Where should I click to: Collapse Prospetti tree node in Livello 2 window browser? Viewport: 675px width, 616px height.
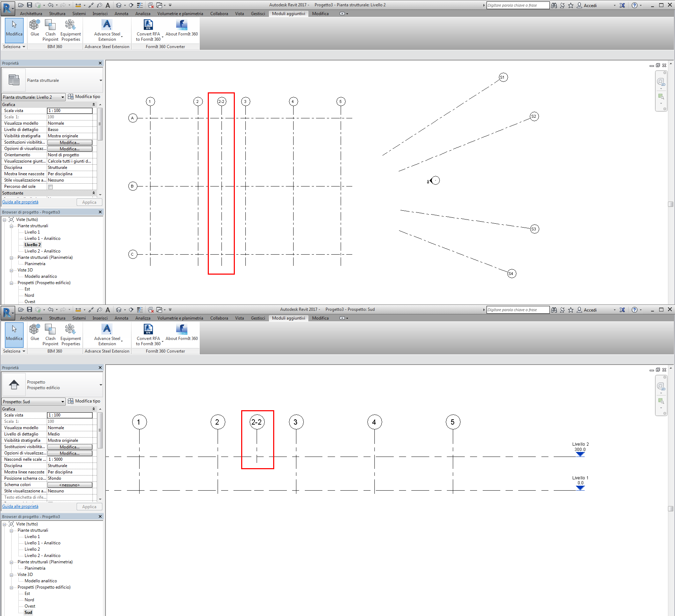pyautogui.click(x=11, y=283)
